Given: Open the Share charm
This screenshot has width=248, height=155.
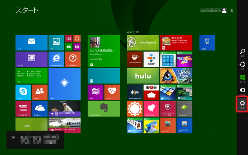Looking at the screenshot, I should pyautogui.click(x=242, y=66).
